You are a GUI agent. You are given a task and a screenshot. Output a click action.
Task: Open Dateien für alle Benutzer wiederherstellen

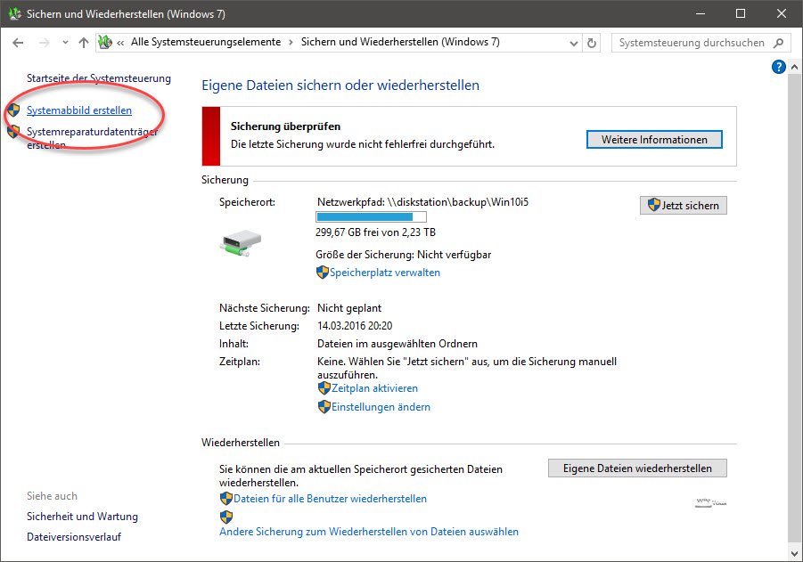coord(330,499)
